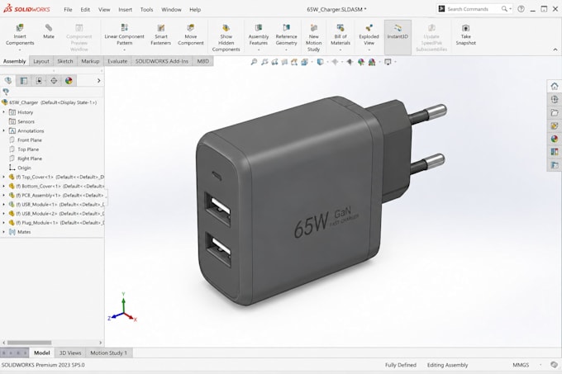The height and width of the screenshot is (374, 562).
Task: Expand manager pane tabs with right chevron
Action: 99,81
